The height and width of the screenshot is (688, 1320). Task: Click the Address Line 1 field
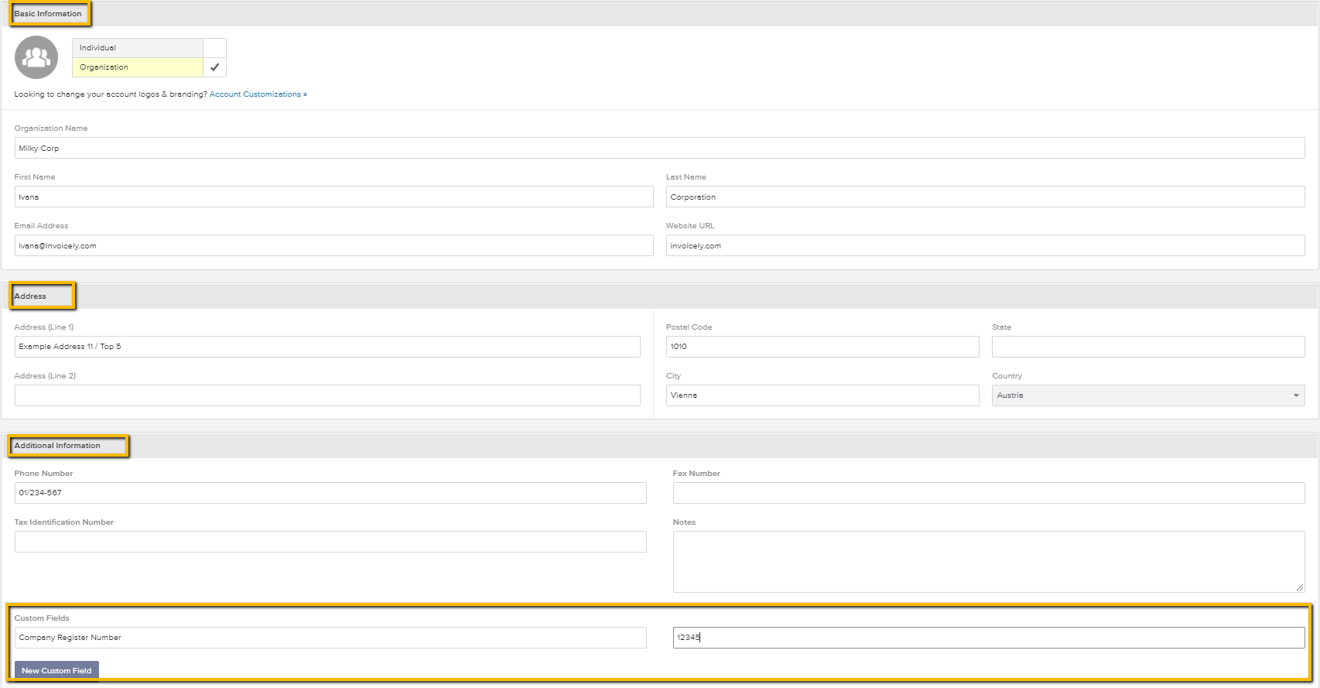[327, 347]
